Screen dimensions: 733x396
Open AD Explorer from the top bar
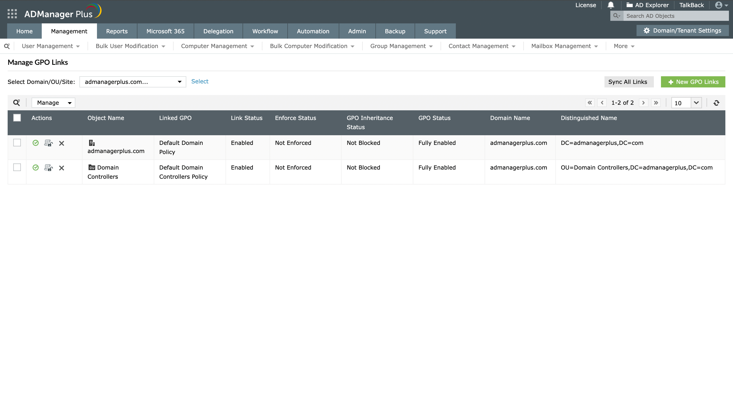point(648,5)
